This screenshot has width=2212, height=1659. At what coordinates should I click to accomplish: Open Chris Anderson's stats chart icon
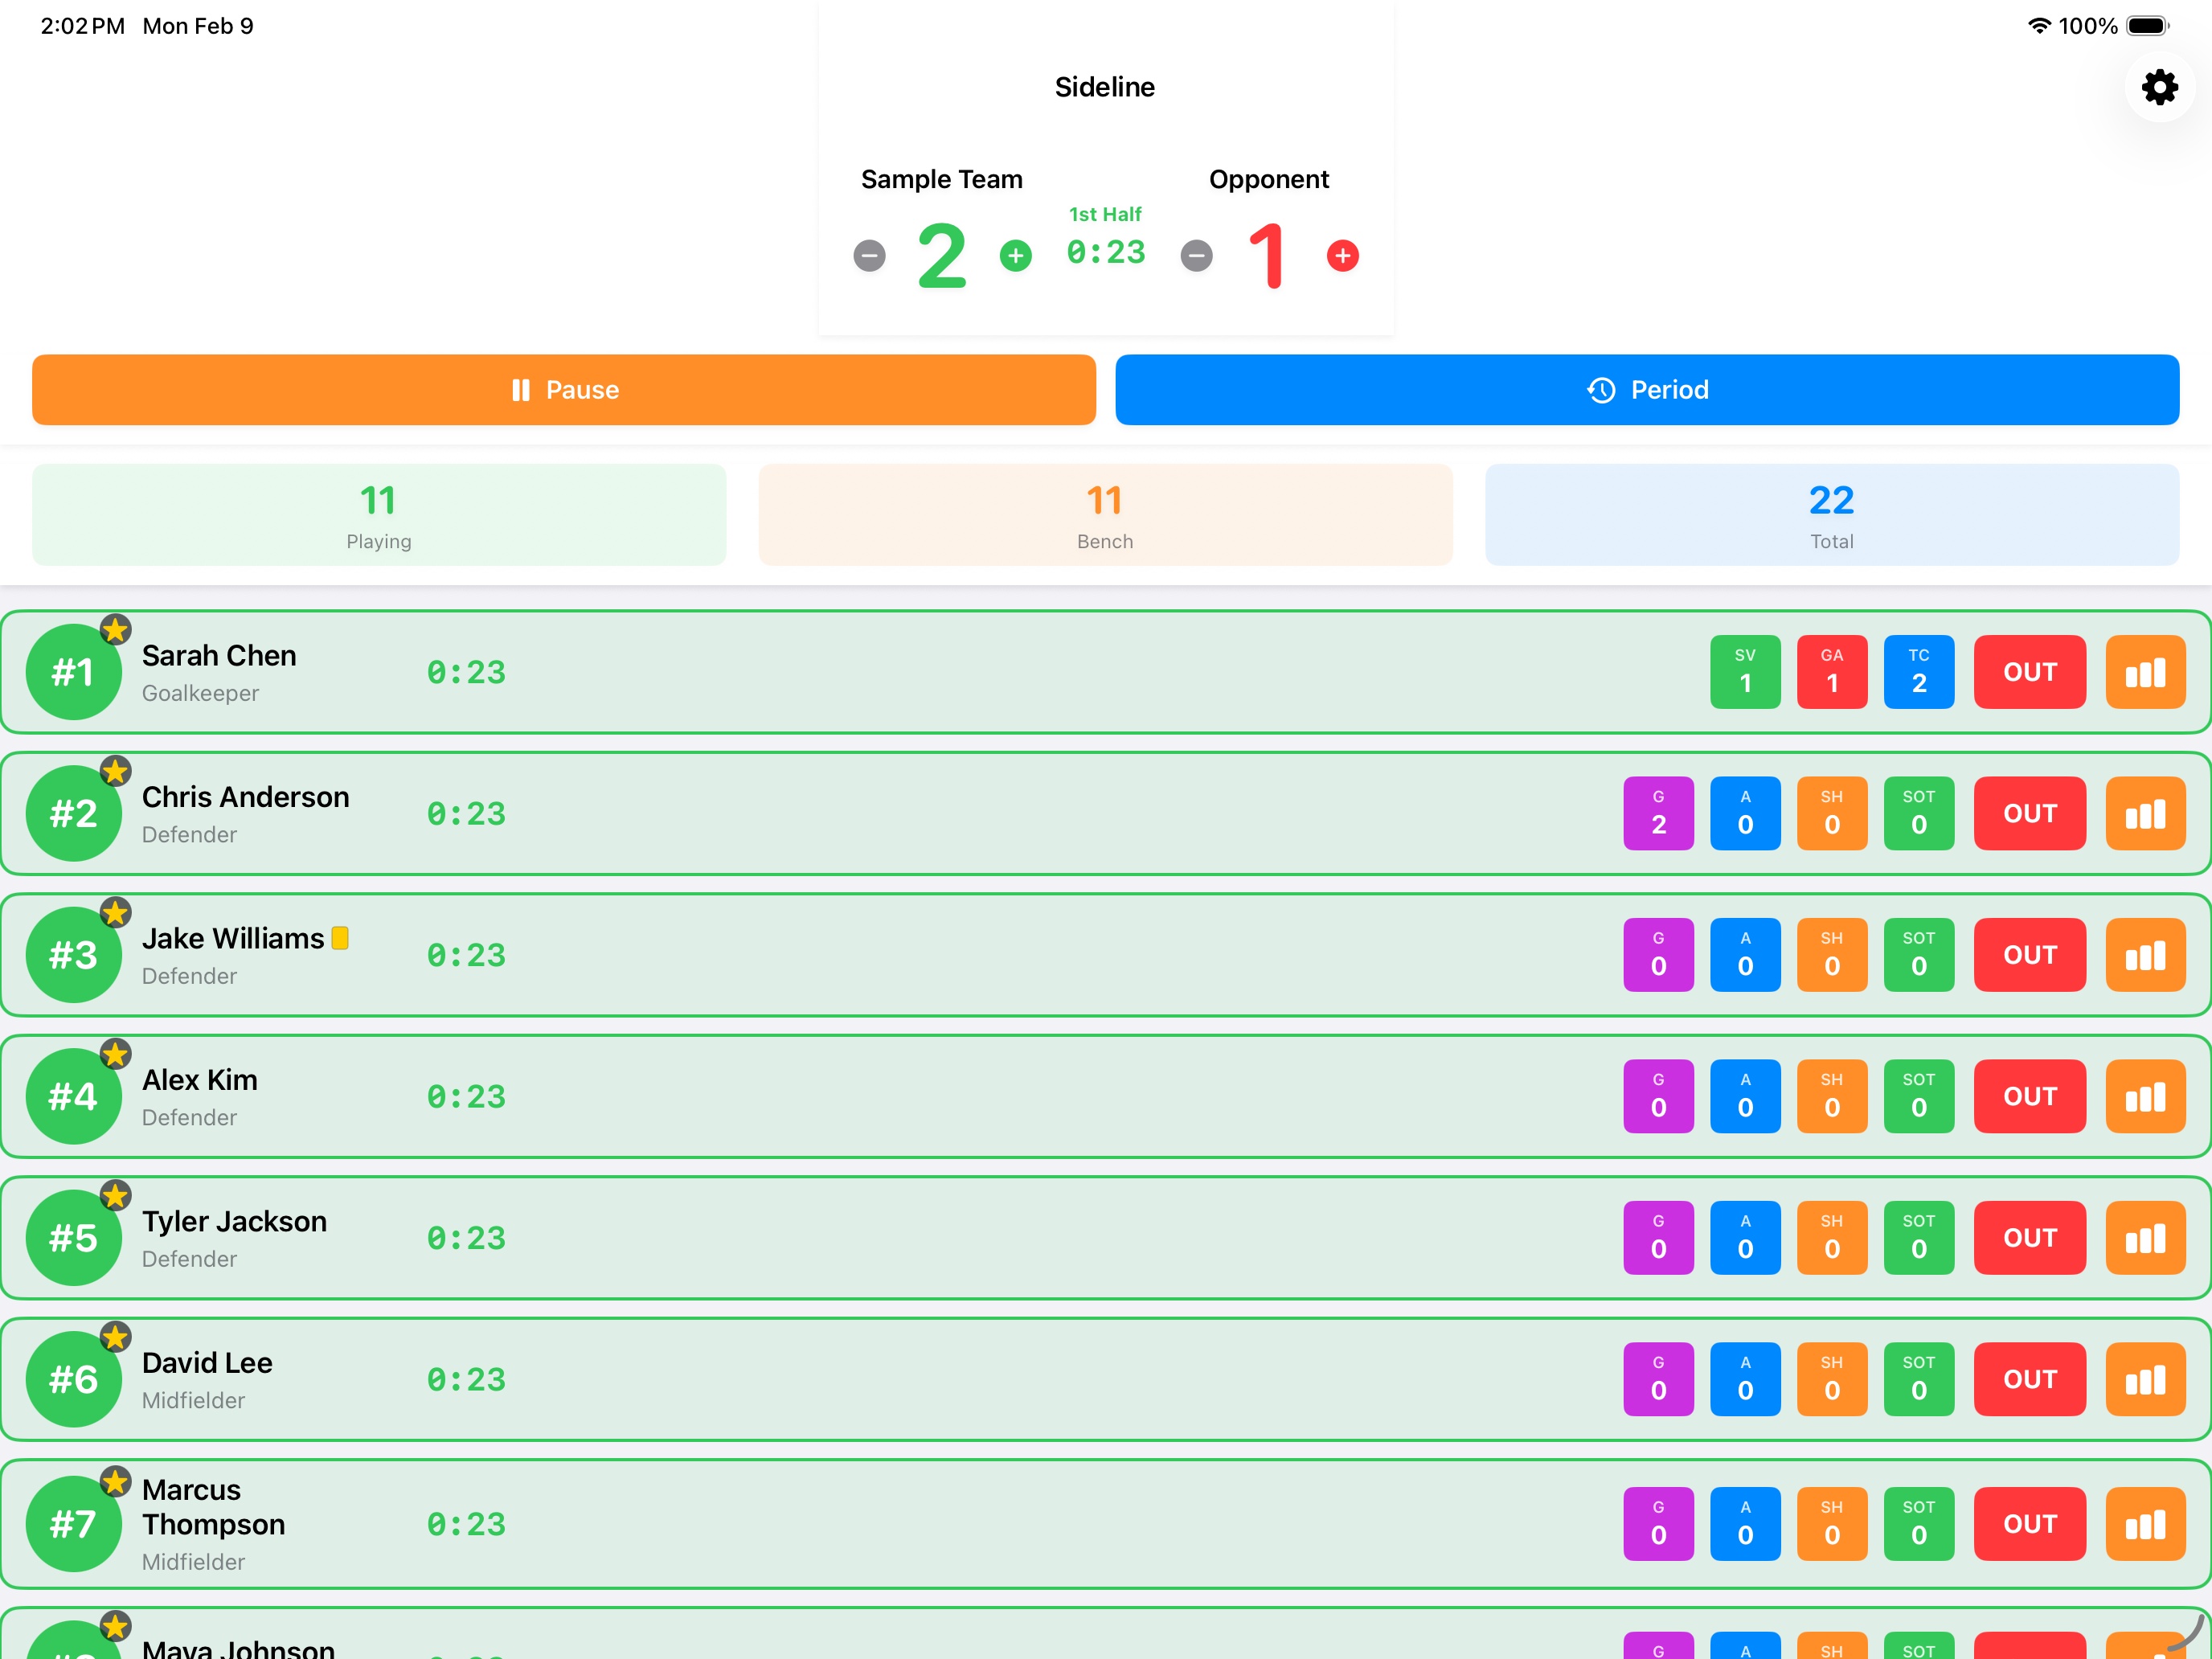(2146, 813)
